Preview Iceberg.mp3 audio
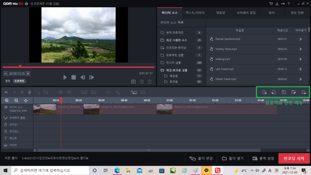This screenshot has height=175, width=311. (x=301, y=59)
